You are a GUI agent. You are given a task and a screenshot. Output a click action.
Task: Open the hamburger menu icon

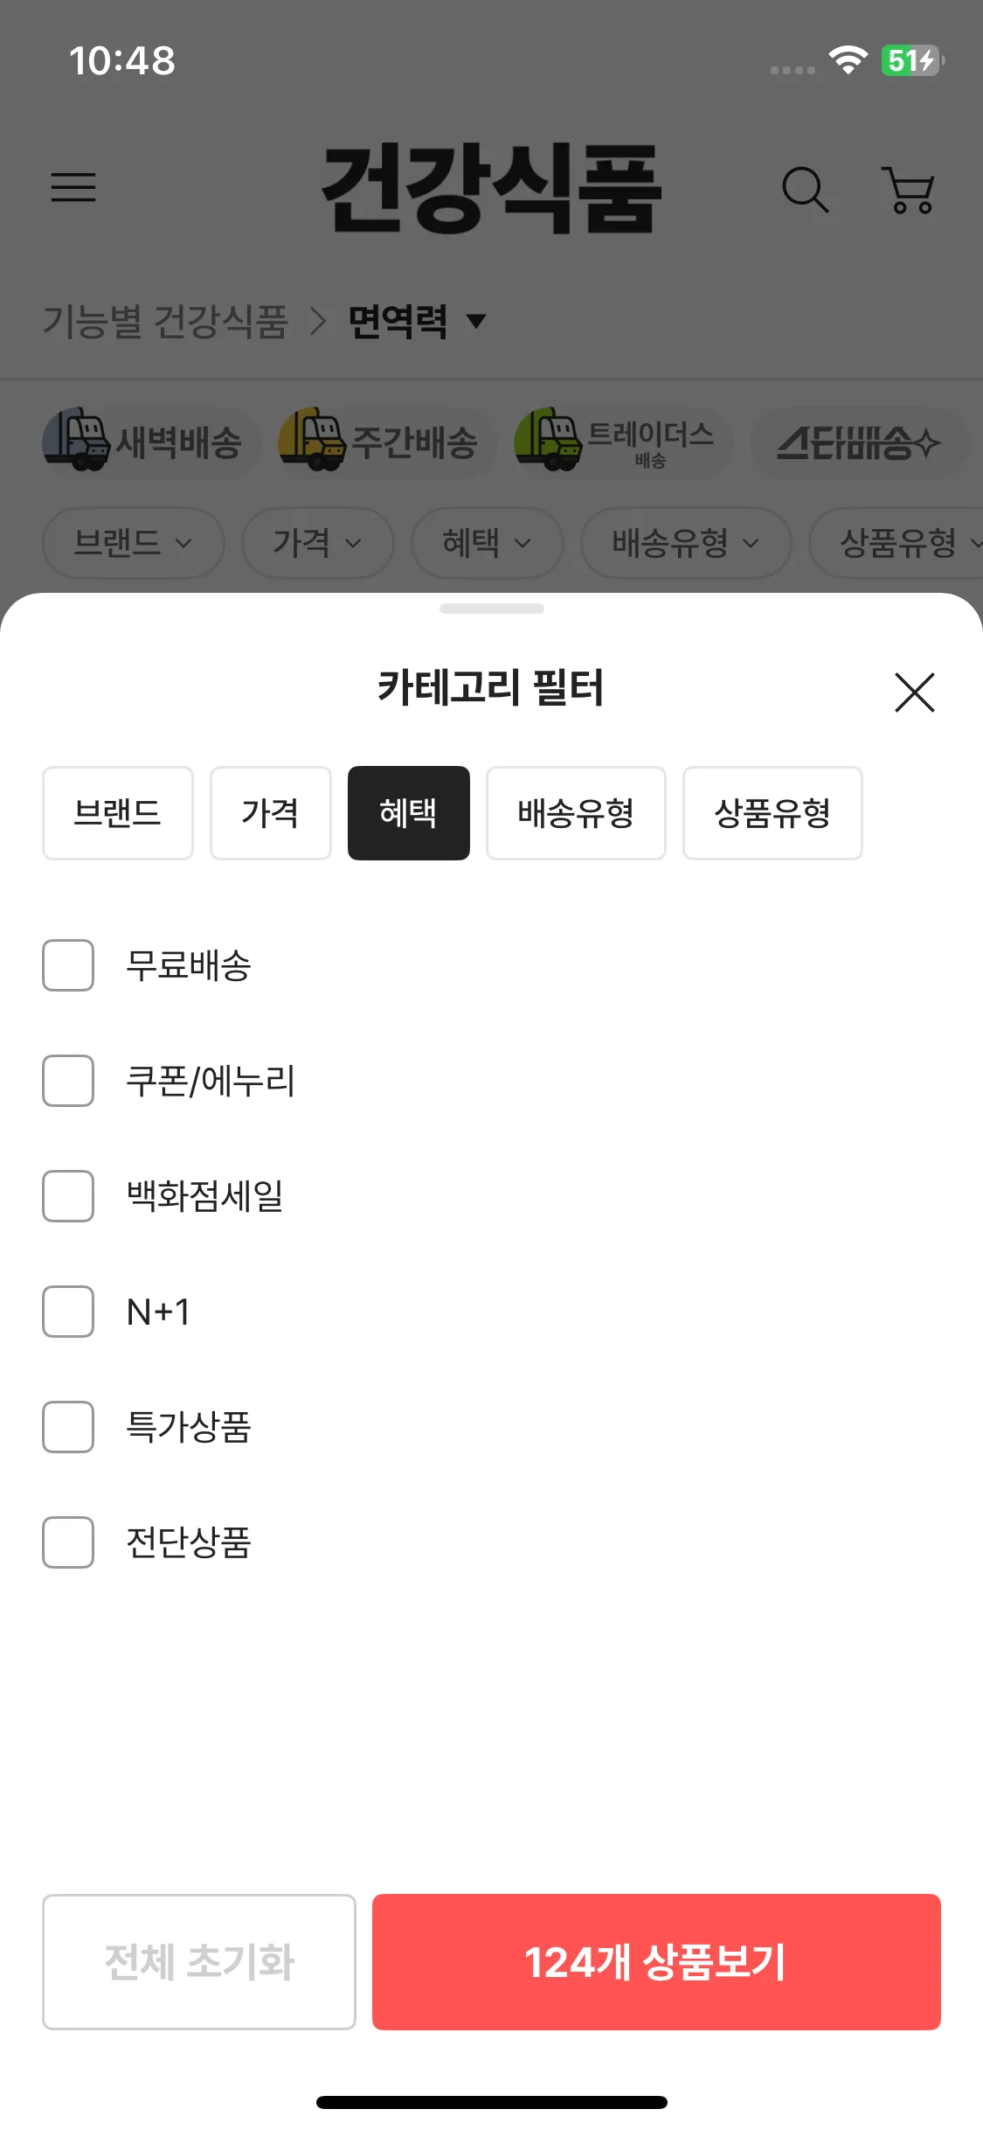(73, 187)
